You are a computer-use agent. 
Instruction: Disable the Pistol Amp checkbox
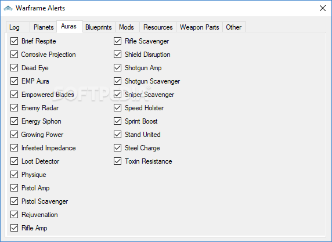[x=14, y=188]
